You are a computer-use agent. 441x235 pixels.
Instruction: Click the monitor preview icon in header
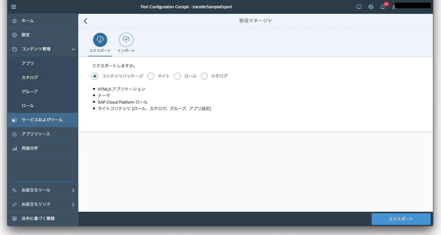(359, 7)
